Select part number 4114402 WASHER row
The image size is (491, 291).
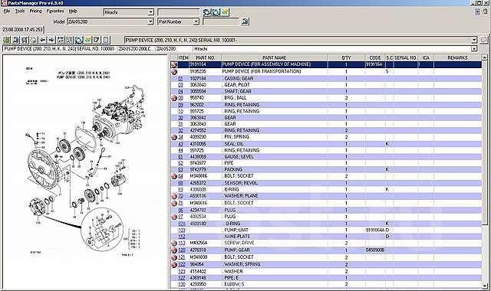point(326,272)
